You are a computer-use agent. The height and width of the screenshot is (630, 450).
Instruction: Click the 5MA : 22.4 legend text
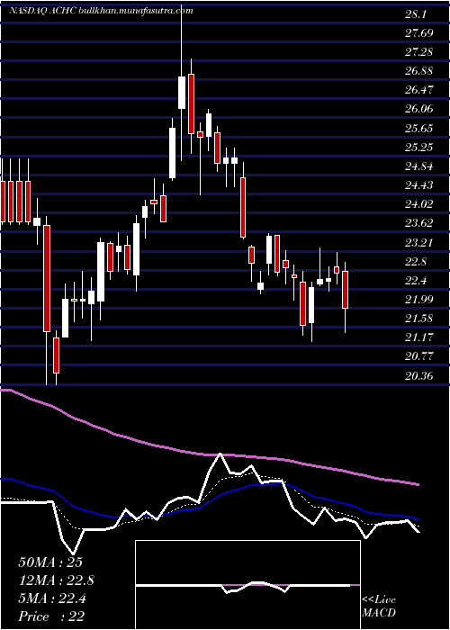[51, 598]
